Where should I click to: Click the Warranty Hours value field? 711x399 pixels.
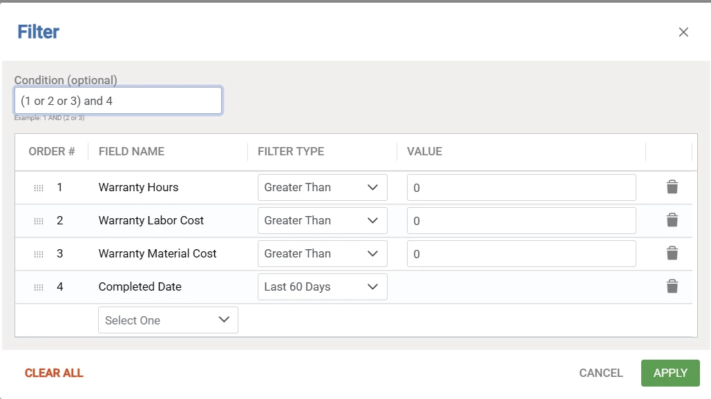point(521,188)
